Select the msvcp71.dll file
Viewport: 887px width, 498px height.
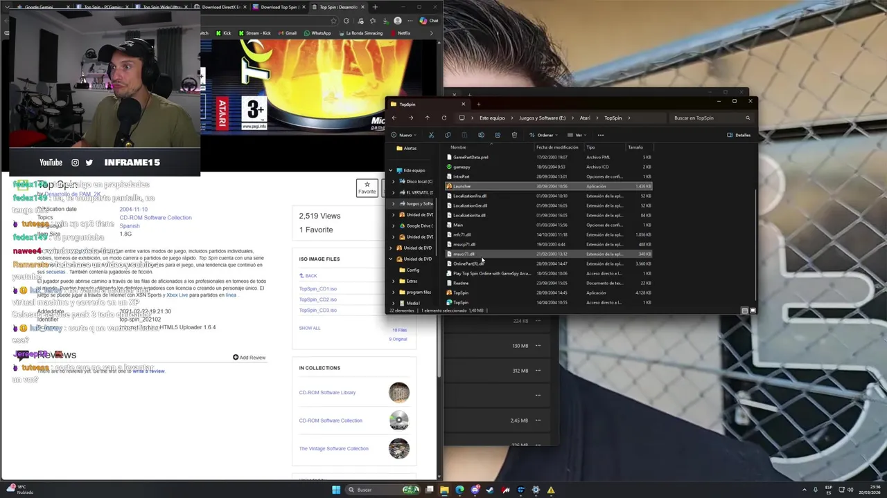[x=548, y=244]
